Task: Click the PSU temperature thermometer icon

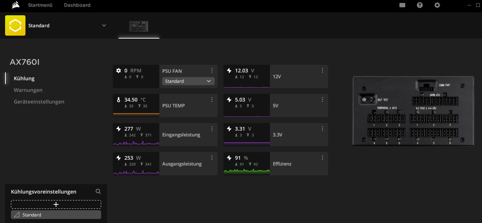Action: point(118,100)
